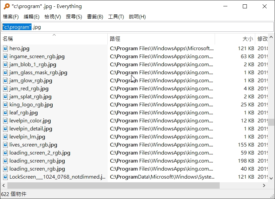This screenshot has height=199, width=275.
Task: Minimize the Everything window
Action: point(225,6)
